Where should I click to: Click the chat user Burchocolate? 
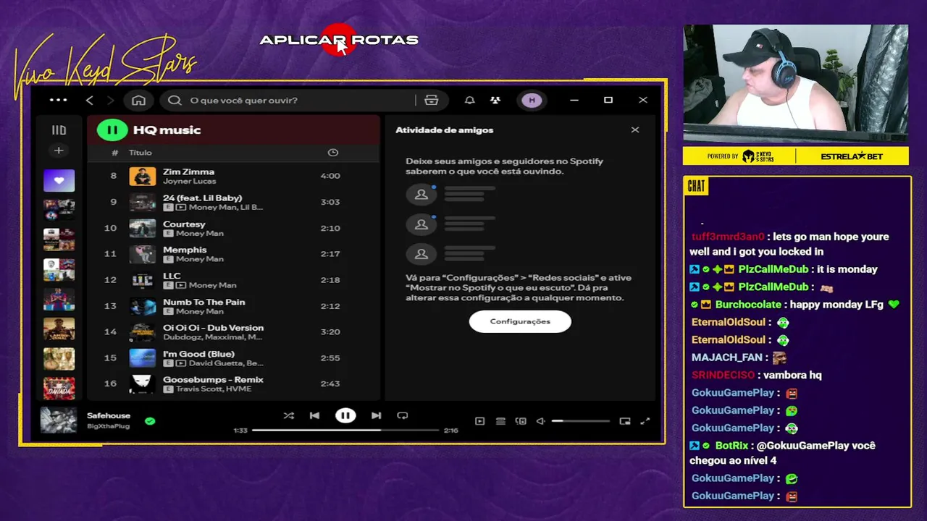pyautogui.click(x=748, y=305)
